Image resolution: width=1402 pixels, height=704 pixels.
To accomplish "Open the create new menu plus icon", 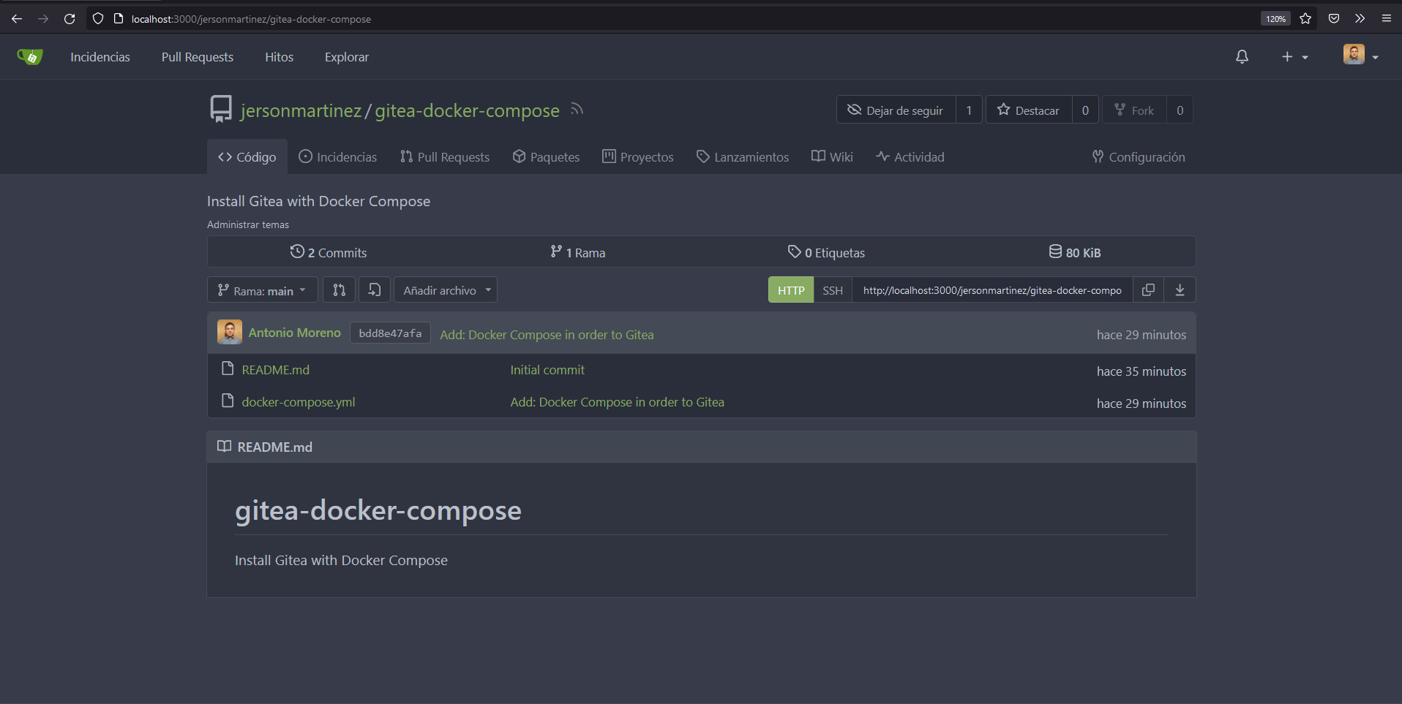I will (1288, 56).
